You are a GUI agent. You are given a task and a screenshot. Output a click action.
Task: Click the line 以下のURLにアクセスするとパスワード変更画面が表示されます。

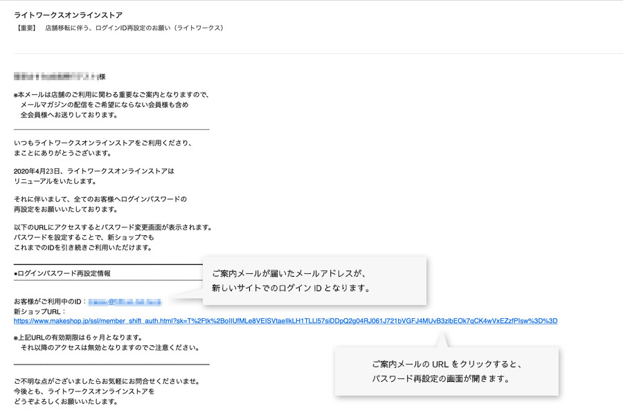tap(114, 227)
